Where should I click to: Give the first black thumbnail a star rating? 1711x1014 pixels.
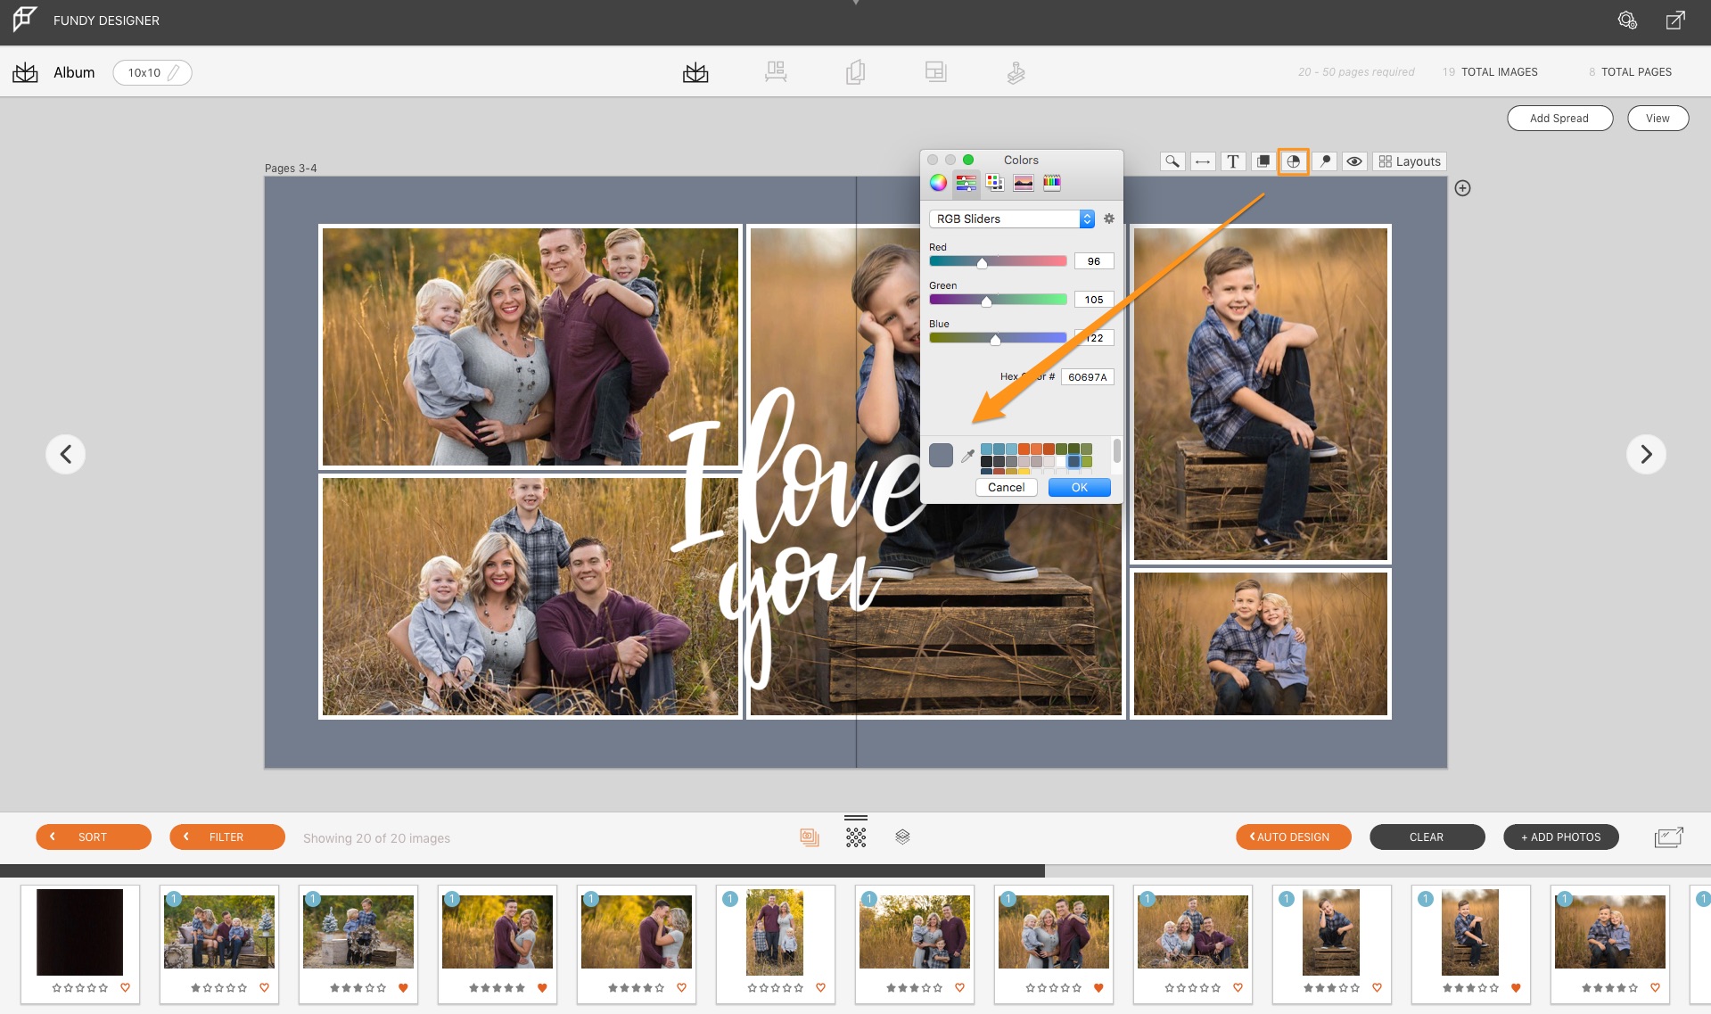click(80, 987)
